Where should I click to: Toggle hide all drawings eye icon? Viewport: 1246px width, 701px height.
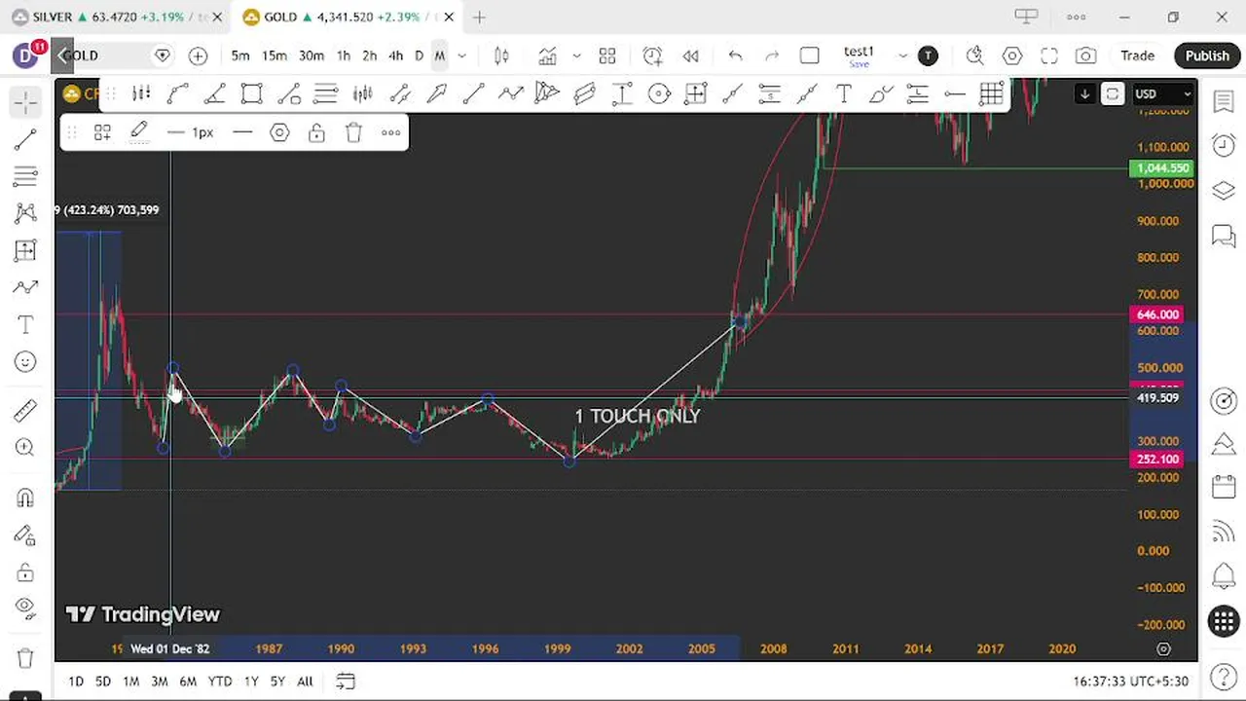pyautogui.click(x=25, y=609)
